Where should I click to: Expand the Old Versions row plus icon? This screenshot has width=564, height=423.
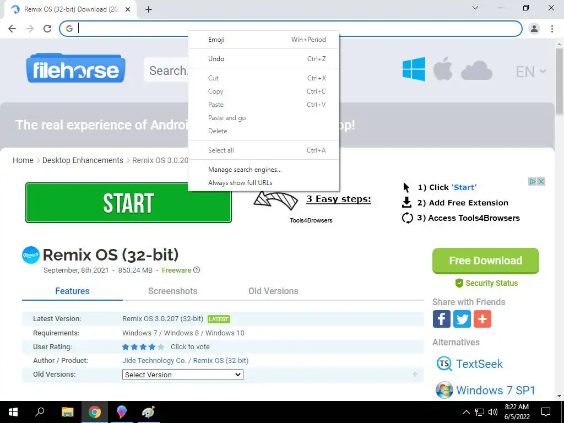coord(415,375)
